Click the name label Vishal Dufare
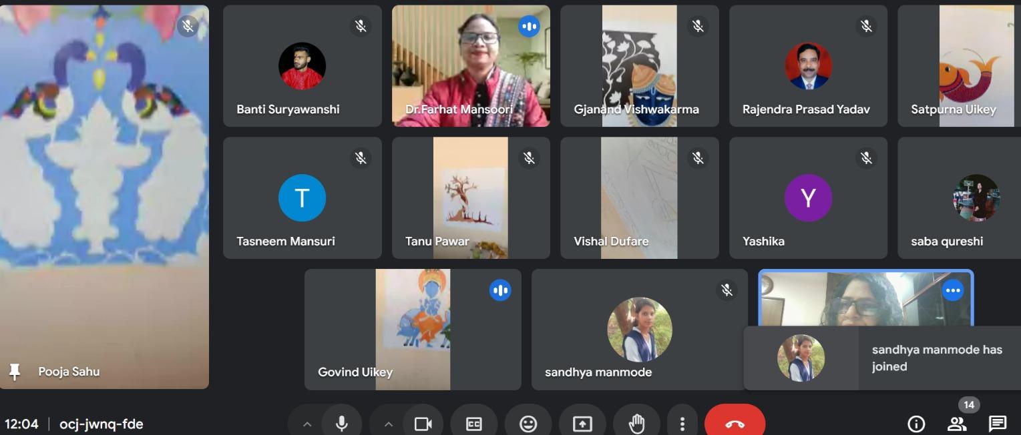The width and height of the screenshot is (1021, 435). coord(611,242)
